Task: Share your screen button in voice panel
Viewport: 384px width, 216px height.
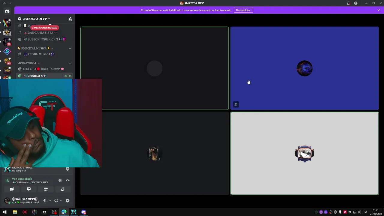Action: (x=29, y=189)
